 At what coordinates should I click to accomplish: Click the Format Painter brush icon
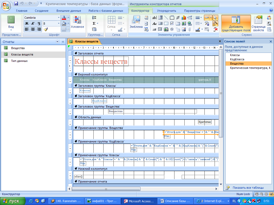46,29
